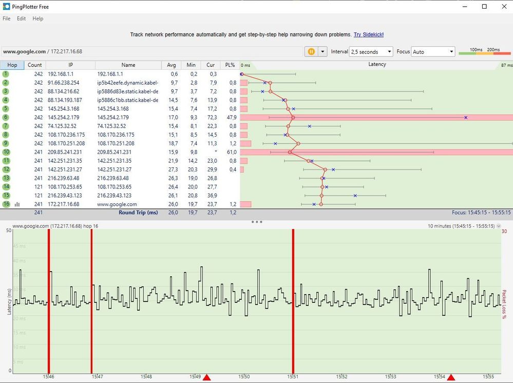
Task: Click the IP cell 108.170.236.175
Action: tap(66, 135)
